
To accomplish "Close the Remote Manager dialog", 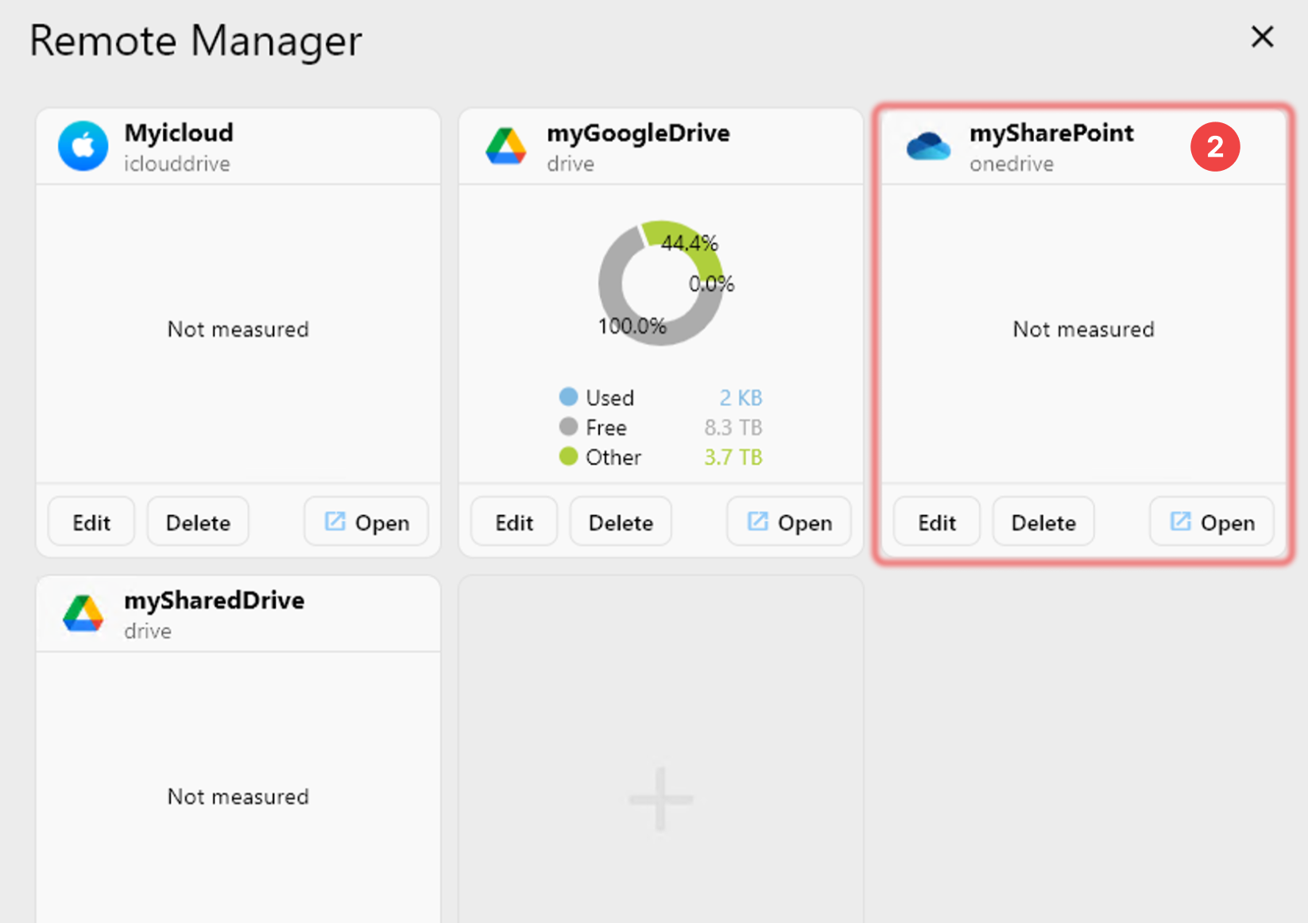I will pyautogui.click(x=1262, y=37).
